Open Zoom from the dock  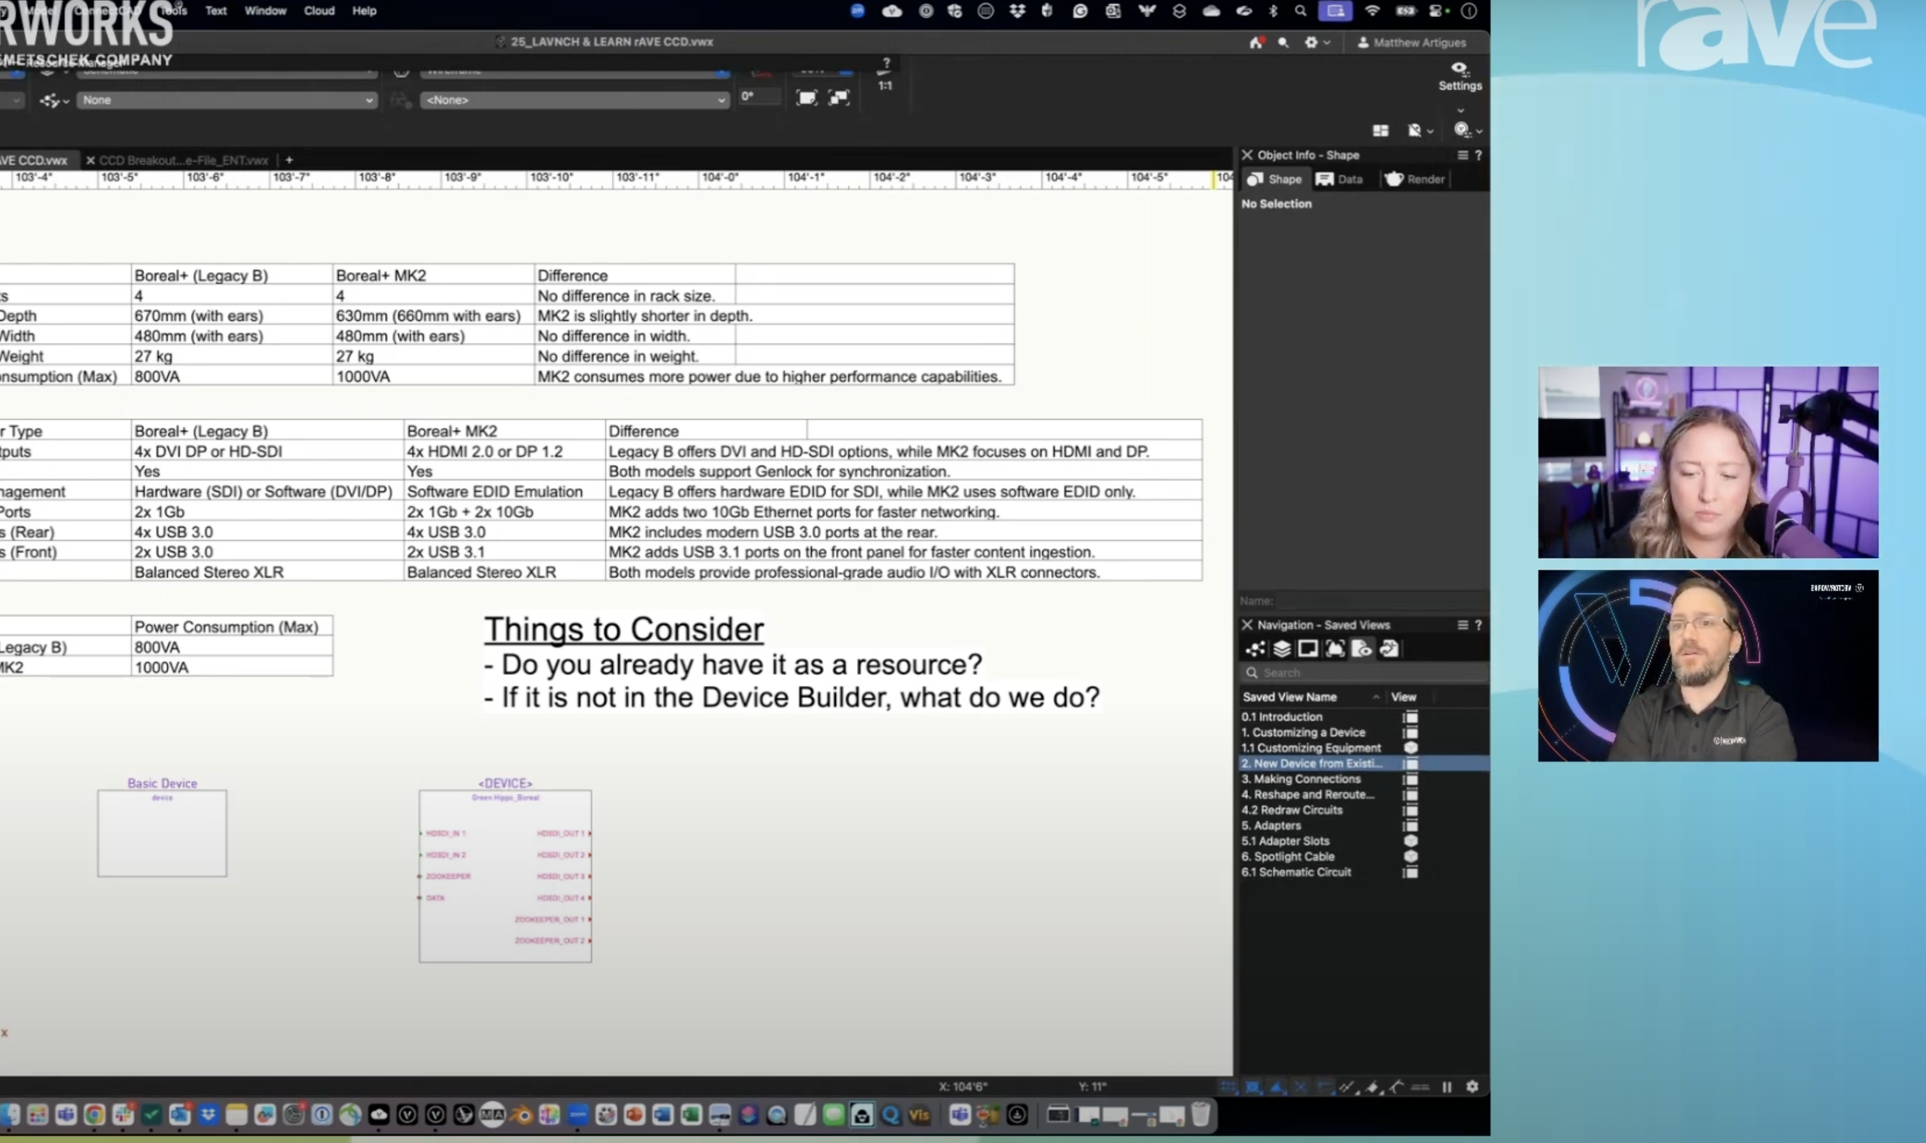pyautogui.click(x=576, y=1114)
